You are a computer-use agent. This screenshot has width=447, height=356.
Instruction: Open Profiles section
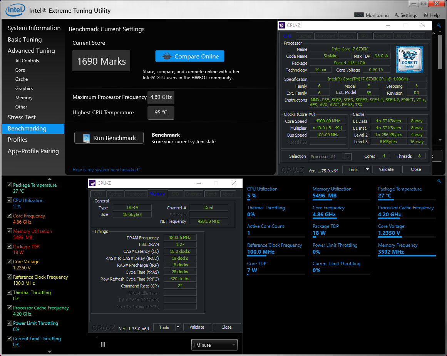click(x=18, y=140)
